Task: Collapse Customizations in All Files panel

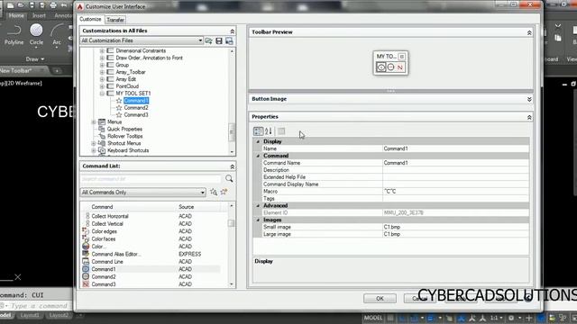Action: coord(233,31)
